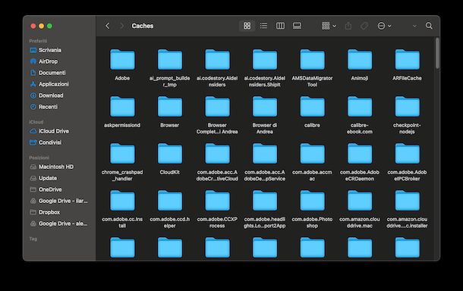Select the askpermissiond folder
Image resolution: width=463 pixels, height=291 pixels.
[122, 107]
